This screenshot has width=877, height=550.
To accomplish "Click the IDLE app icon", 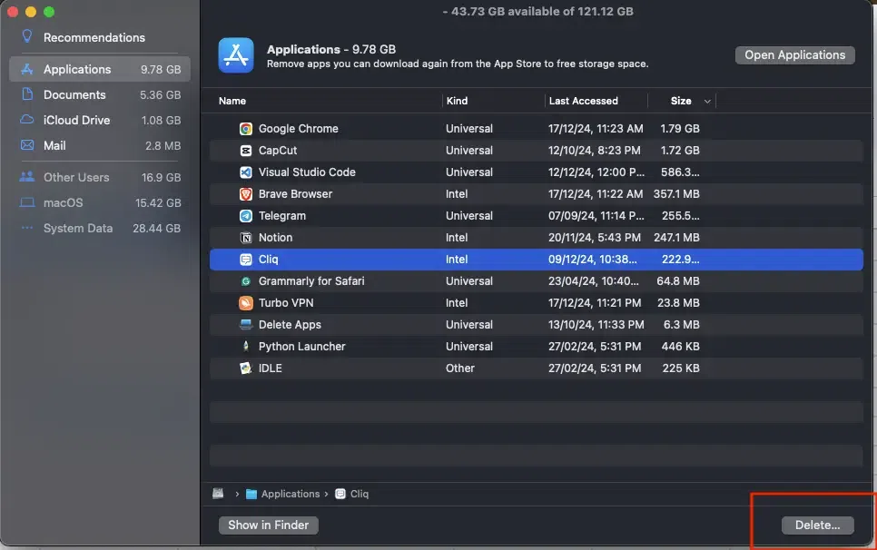I will (x=245, y=368).
